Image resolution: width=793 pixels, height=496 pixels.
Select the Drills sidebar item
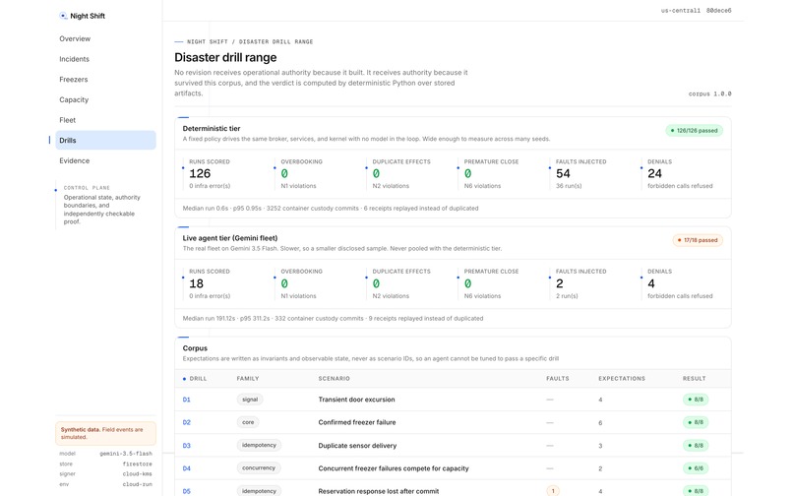point(105,140)
